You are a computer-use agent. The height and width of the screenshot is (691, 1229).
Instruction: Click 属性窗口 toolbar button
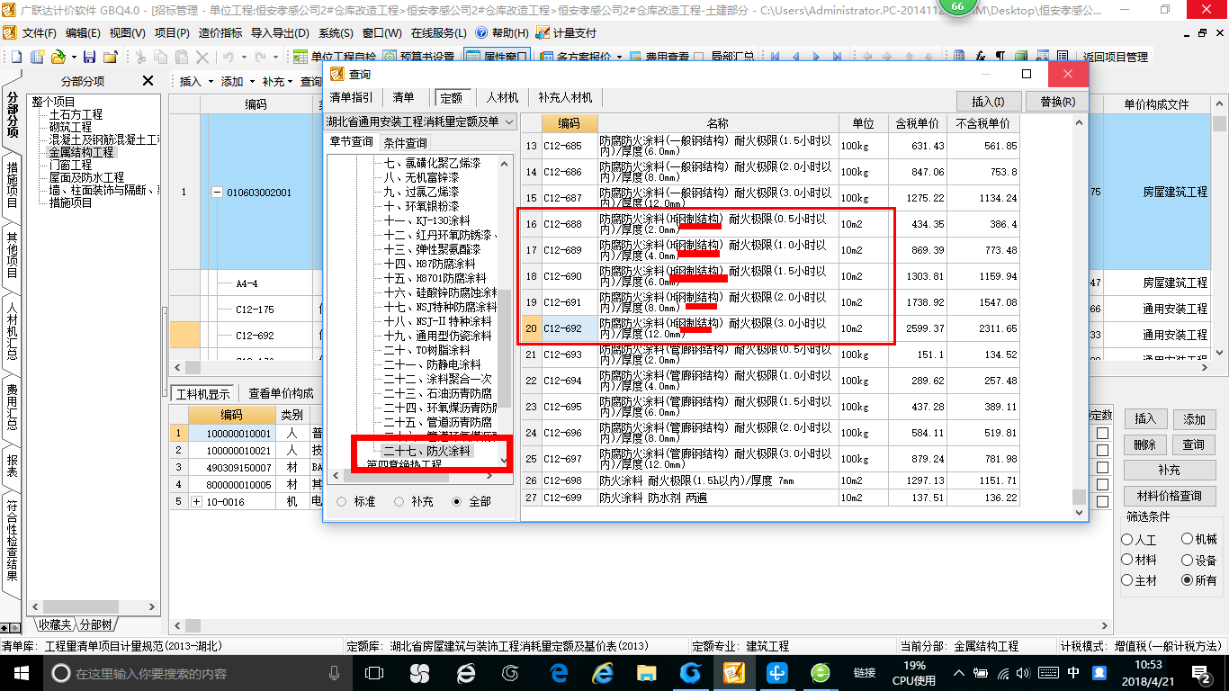[496, 57]
